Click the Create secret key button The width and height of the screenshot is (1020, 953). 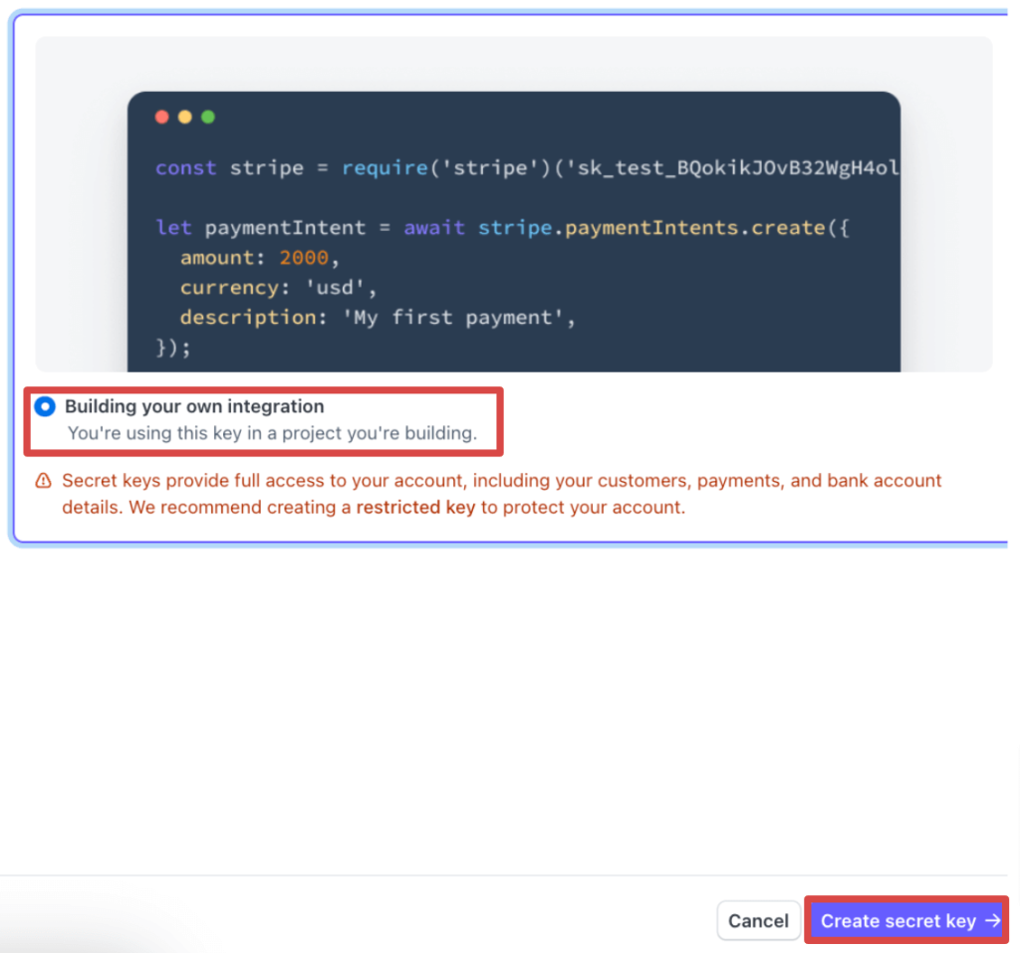click(x=906, y=920)
